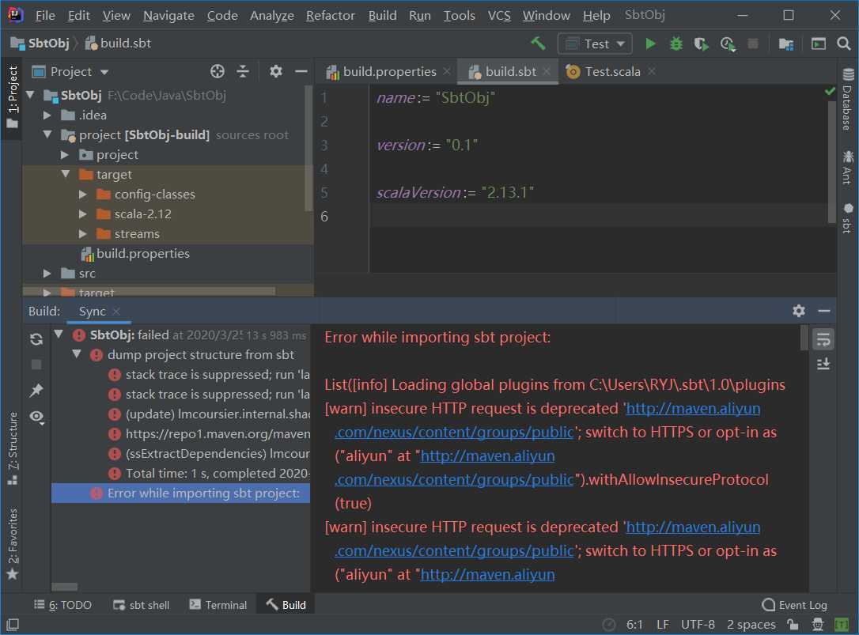Expand the streams folder
This screenshot has width=859, height=635.
pyautogui.click(x=83, y=233)
